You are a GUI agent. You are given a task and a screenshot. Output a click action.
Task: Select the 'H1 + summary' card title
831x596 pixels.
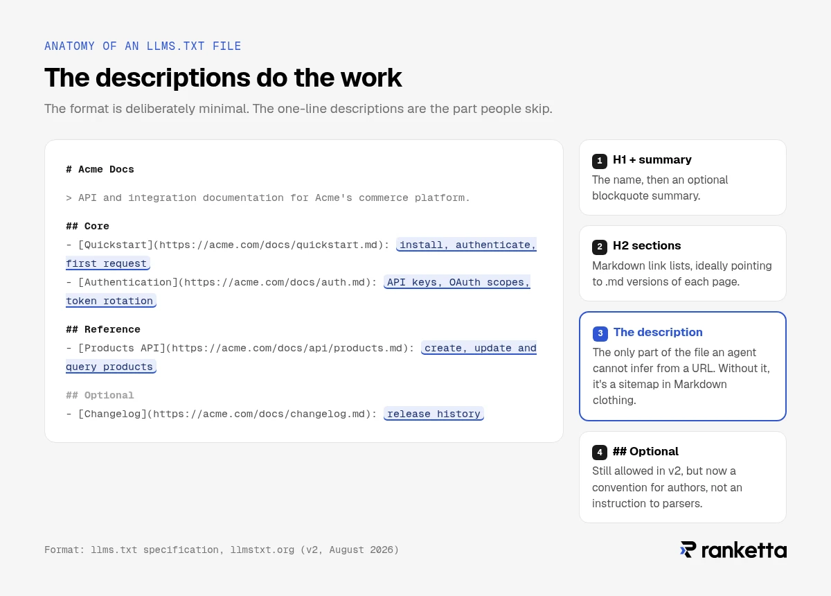[652, 160]
